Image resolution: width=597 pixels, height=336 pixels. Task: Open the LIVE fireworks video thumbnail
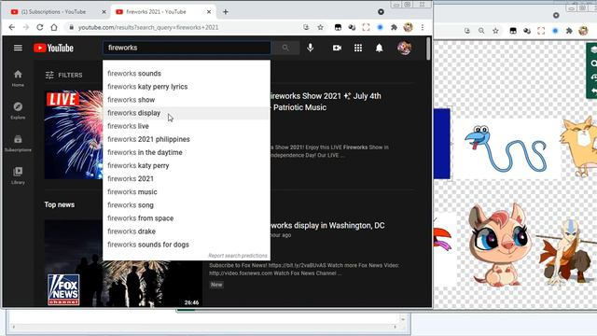pos(74,134)
